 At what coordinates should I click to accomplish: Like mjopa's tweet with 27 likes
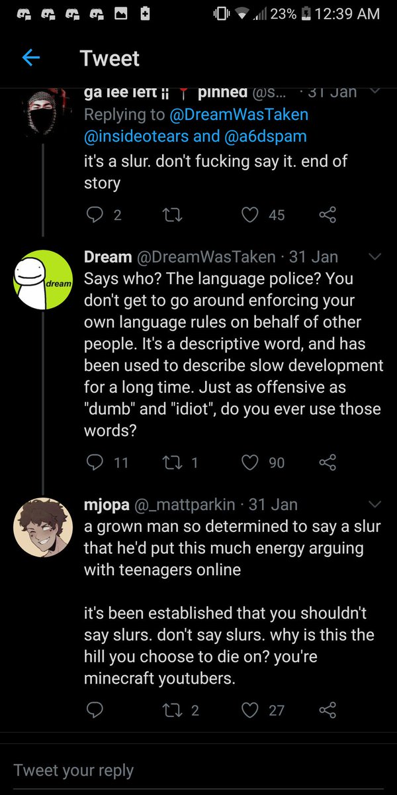point(250,710)
